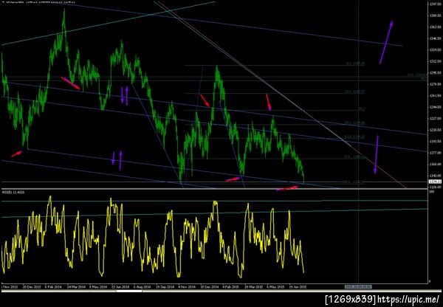
Task: Select the lower purple arrow pair above the channel bottom
Action: point(117,160)
